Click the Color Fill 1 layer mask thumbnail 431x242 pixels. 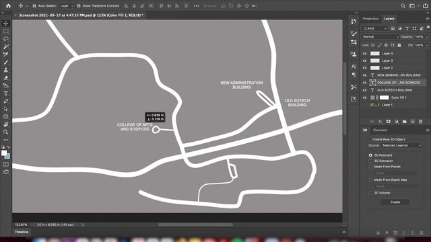[x=385, y=97]
